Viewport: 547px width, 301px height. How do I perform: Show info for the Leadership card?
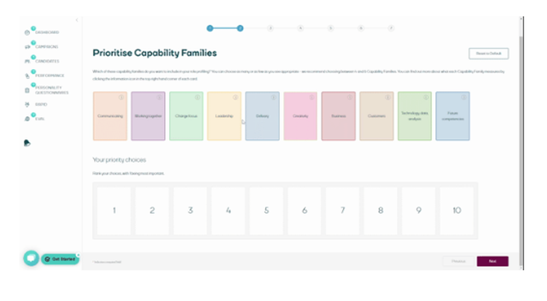click(235, 97)
